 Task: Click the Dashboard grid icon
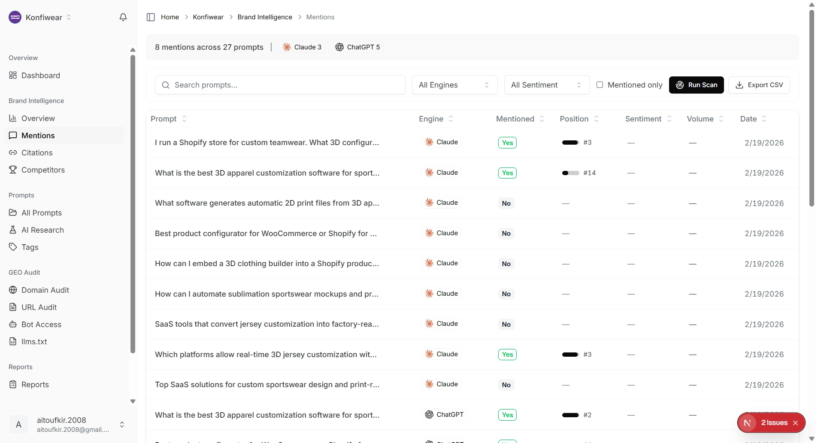point(13,76)
